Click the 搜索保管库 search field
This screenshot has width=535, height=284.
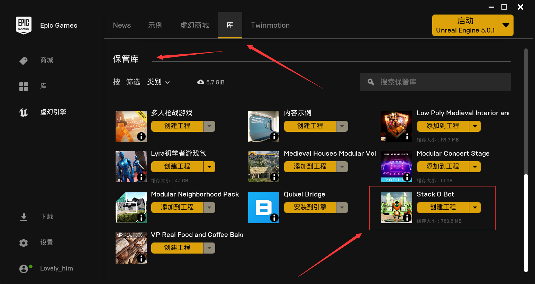click(435, 82)
